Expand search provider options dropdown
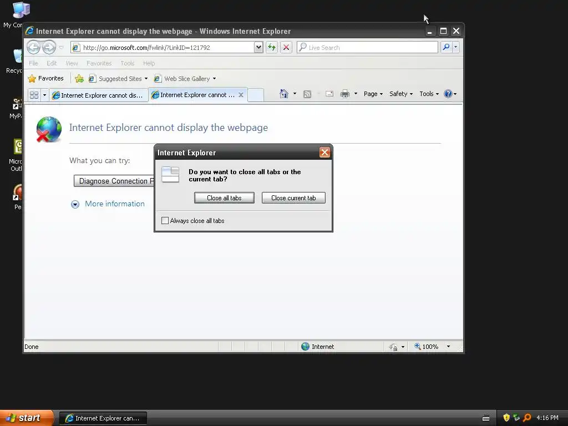Image resolution: width=568 pixels, height=426 pixels. pos(456,47)
